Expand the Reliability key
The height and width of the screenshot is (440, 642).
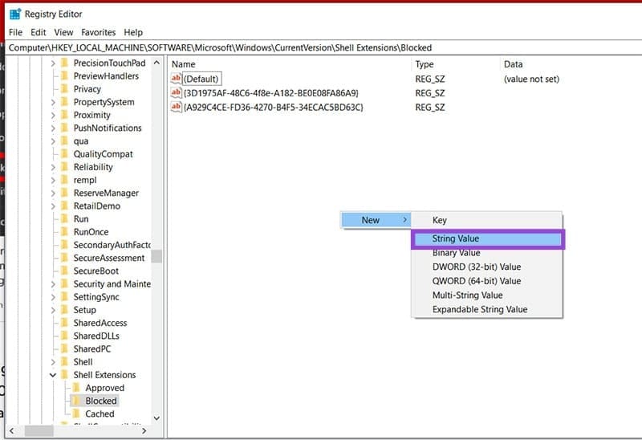[x=53, y=168]
